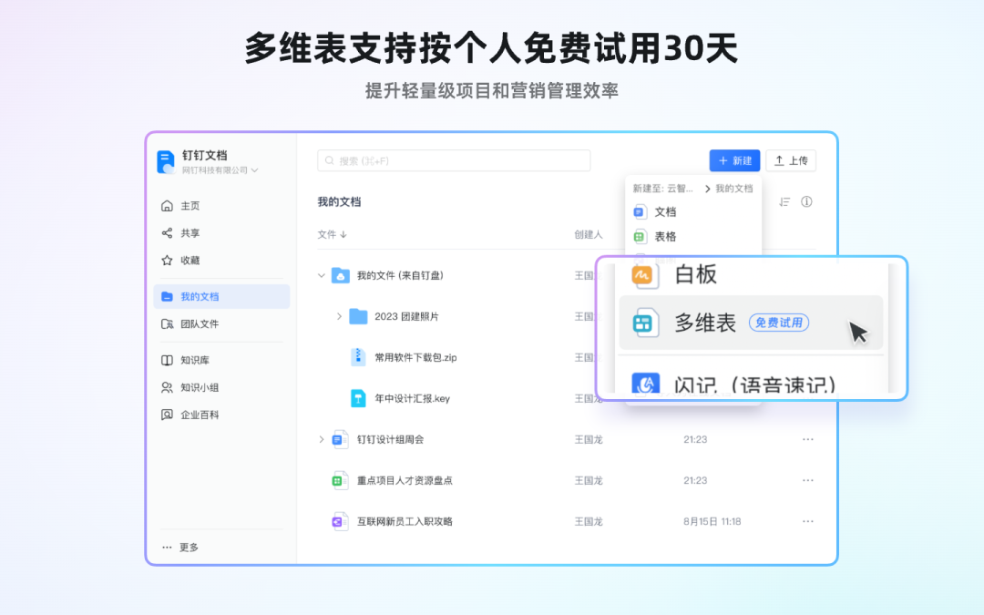This screenshot has width=984, height=615.
Task: Open the 主页 home sidebar item
Action: [x=190, y=206]
